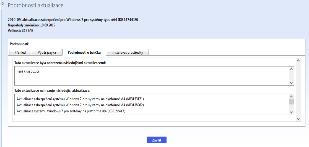Switch to the Přehled tab
The width and height of the screenshot is (309, 147).
pos(20,53)
